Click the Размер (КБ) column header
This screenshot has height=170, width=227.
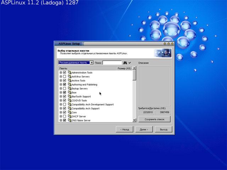click(x=124, y=68)
